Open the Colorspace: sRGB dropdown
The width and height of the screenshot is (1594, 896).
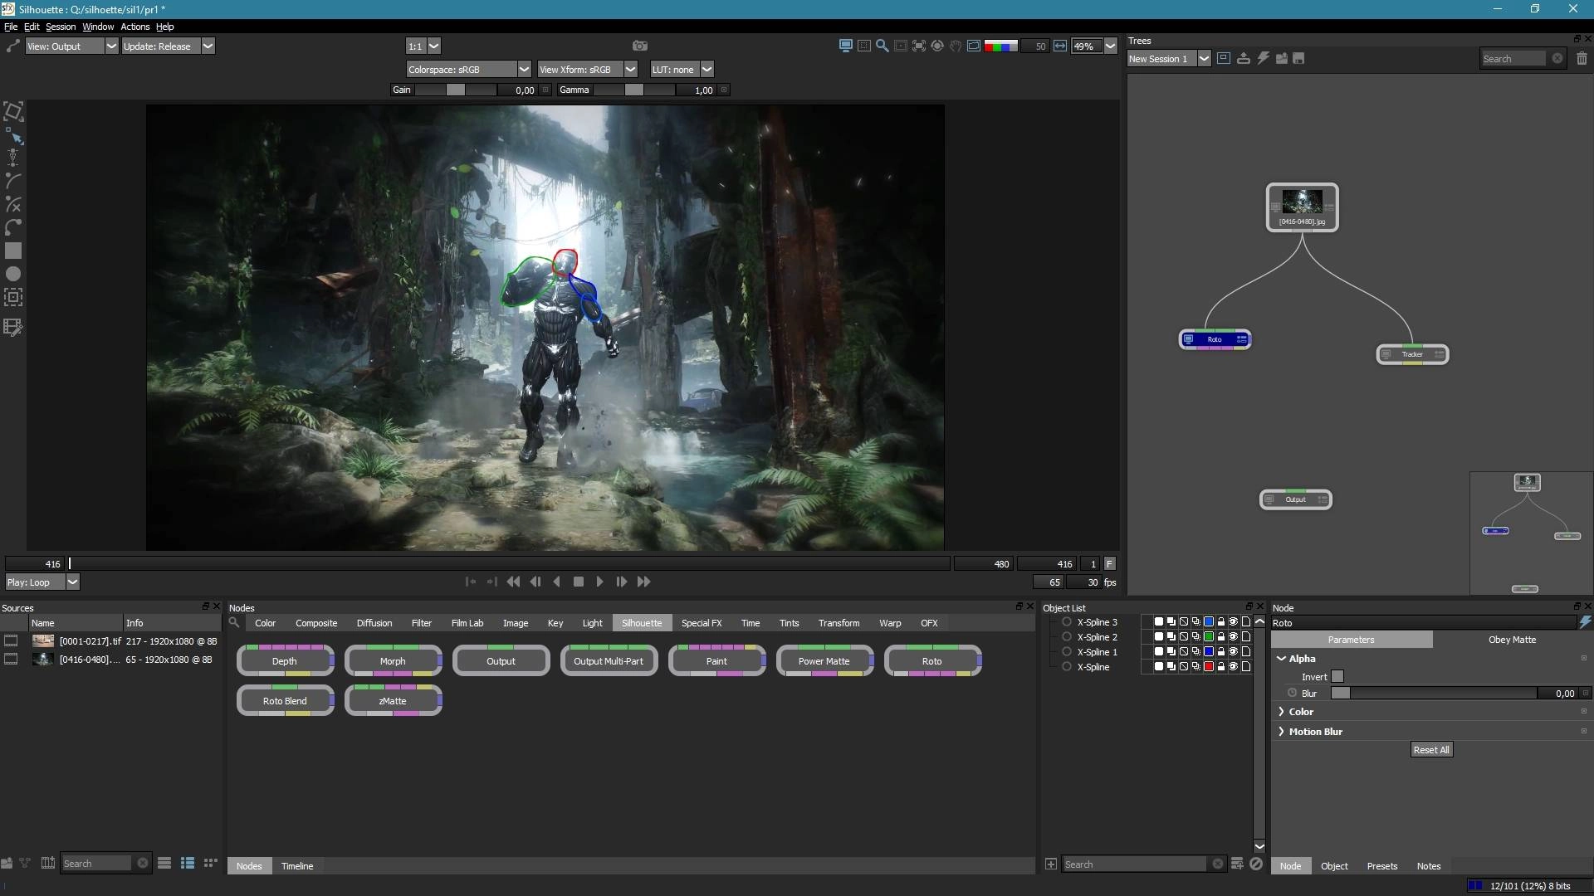468,70
